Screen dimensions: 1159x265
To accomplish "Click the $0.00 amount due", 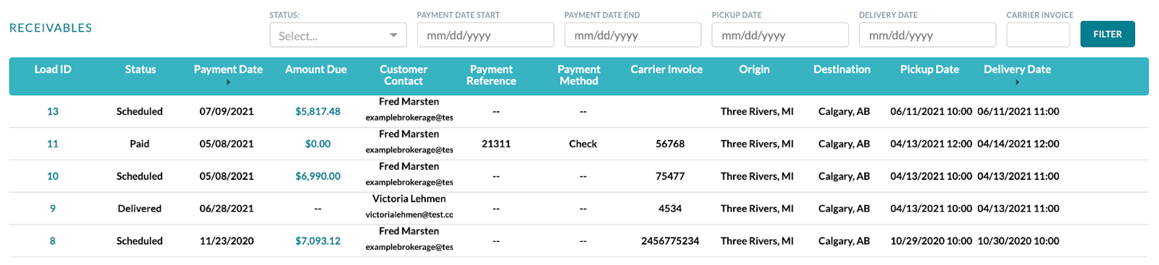I will tap(318, 144).
